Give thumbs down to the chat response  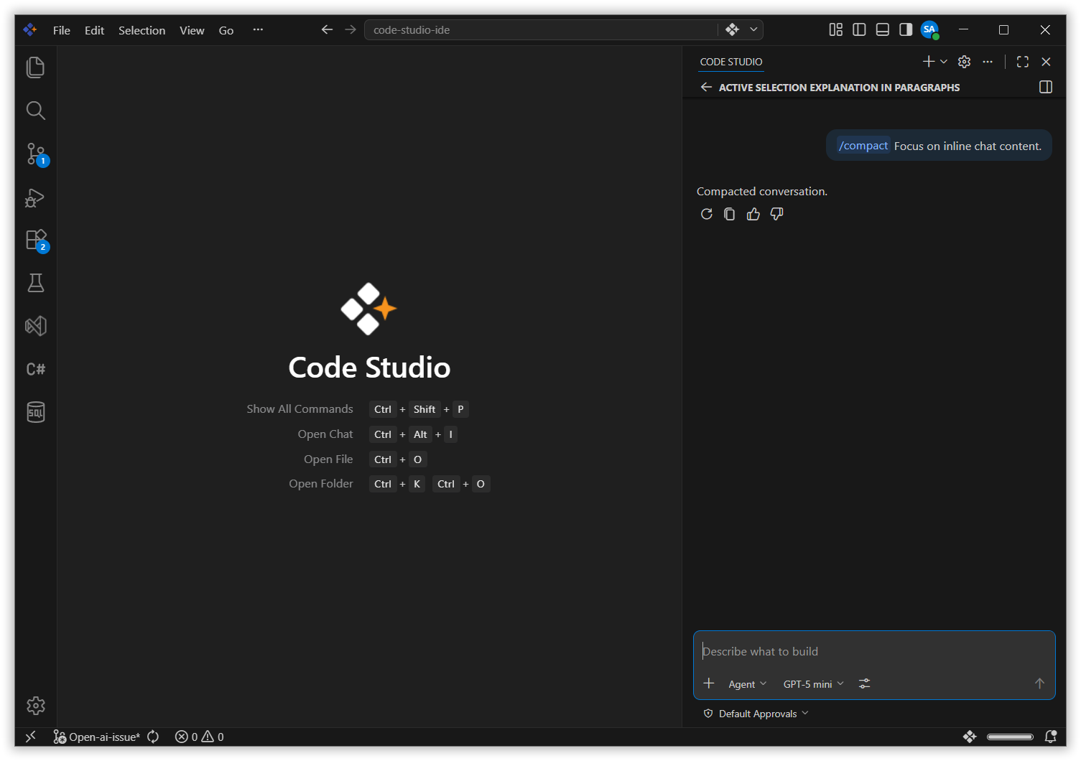pyautogui.click(x=776, y=214)
